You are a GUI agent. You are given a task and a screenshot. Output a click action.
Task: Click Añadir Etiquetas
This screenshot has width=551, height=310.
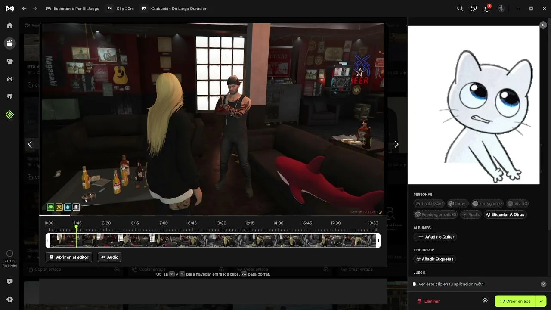(434, 259)
